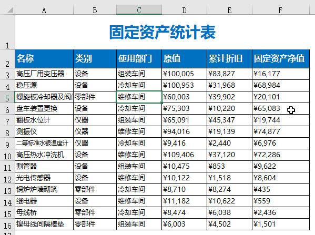Select cell 高压热水冲洗机

(44, 155)
